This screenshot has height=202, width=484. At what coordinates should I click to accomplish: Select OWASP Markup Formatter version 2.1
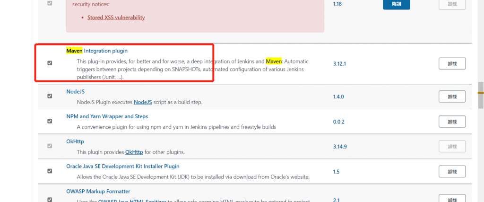coord(336,200)
